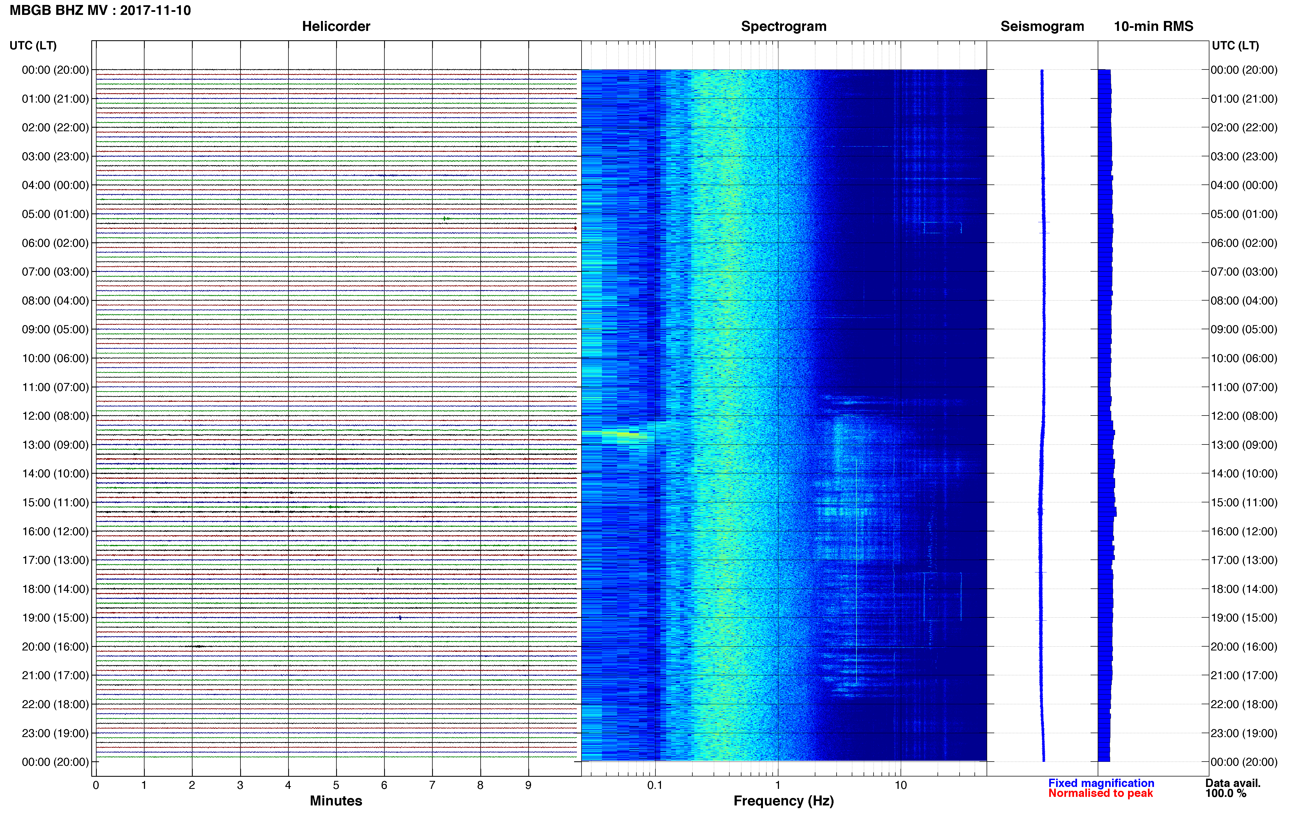Image resolution: width=1307 pixels, height=817 pixels.
Task: Select the 'Spectrogram' panel heading
Action: pyautogui.click(x=783, y=26)
